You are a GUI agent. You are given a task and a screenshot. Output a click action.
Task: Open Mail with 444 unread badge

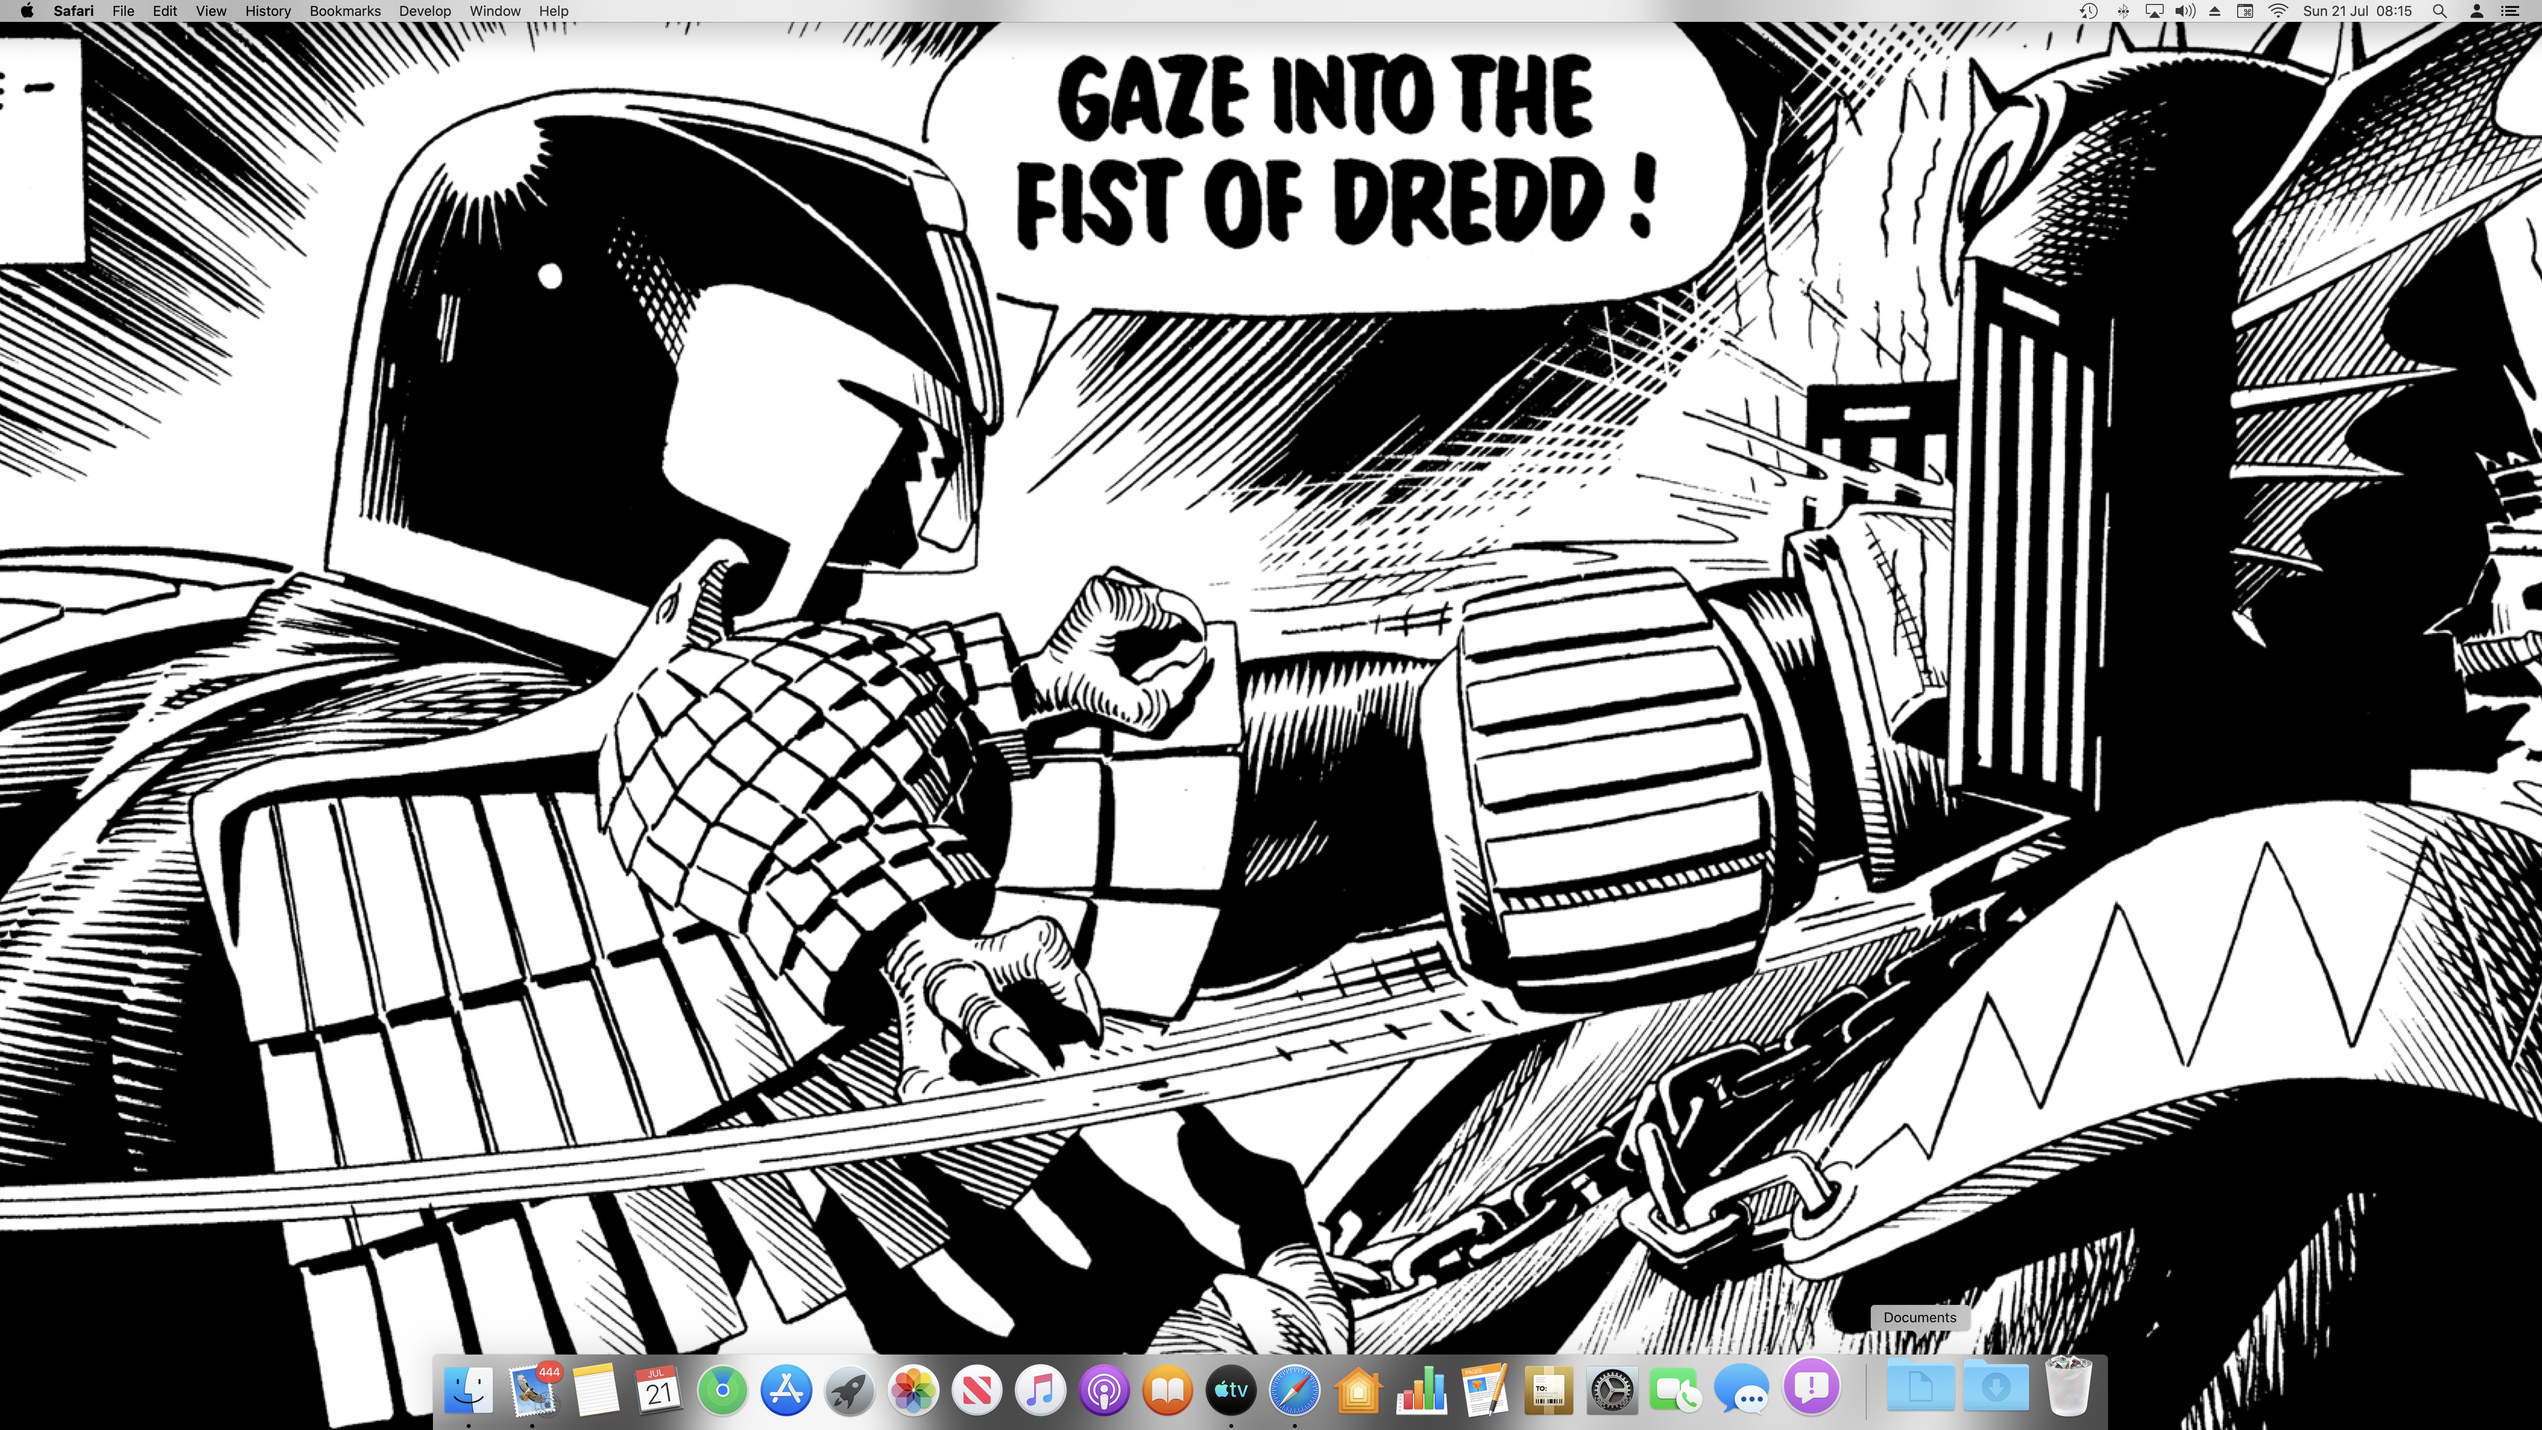pos(533,1390)
